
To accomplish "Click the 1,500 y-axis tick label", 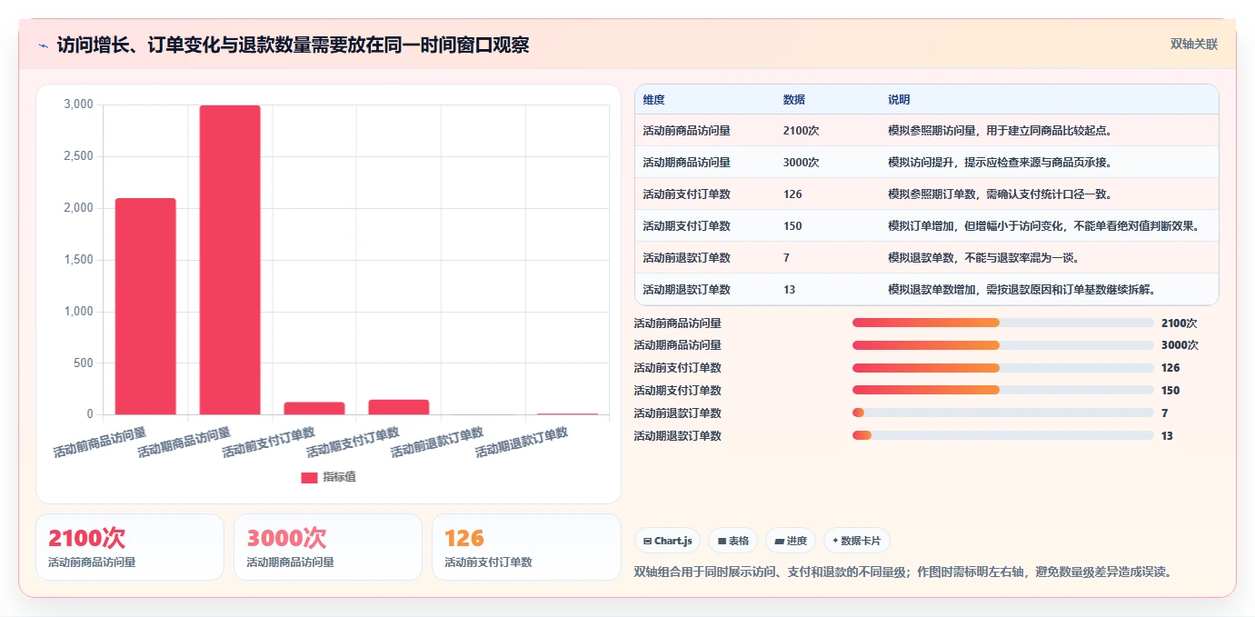I will coord(78,260).
